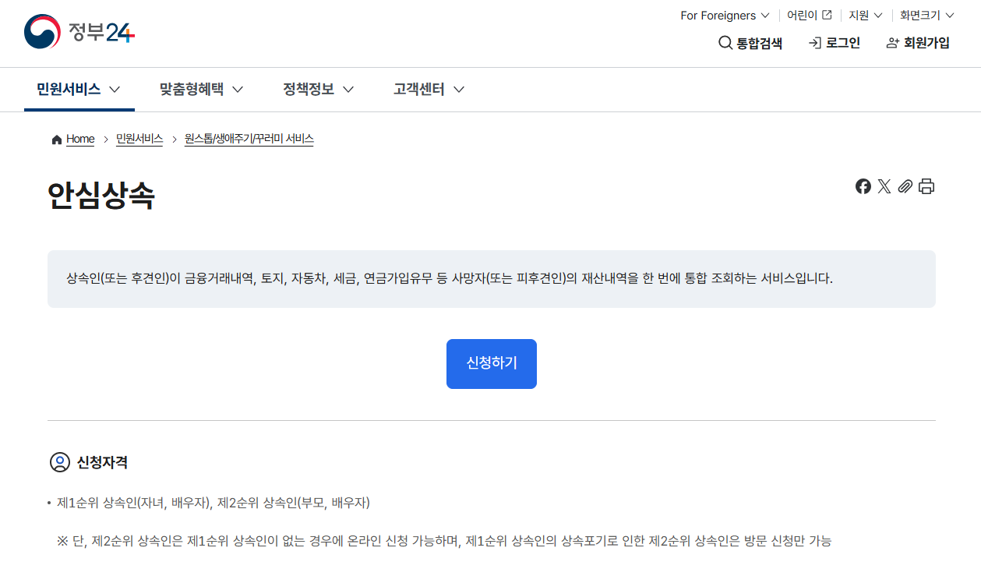The image size is (981, 576).
Task: Print the page with printer icon
Action: click(926, 186)
